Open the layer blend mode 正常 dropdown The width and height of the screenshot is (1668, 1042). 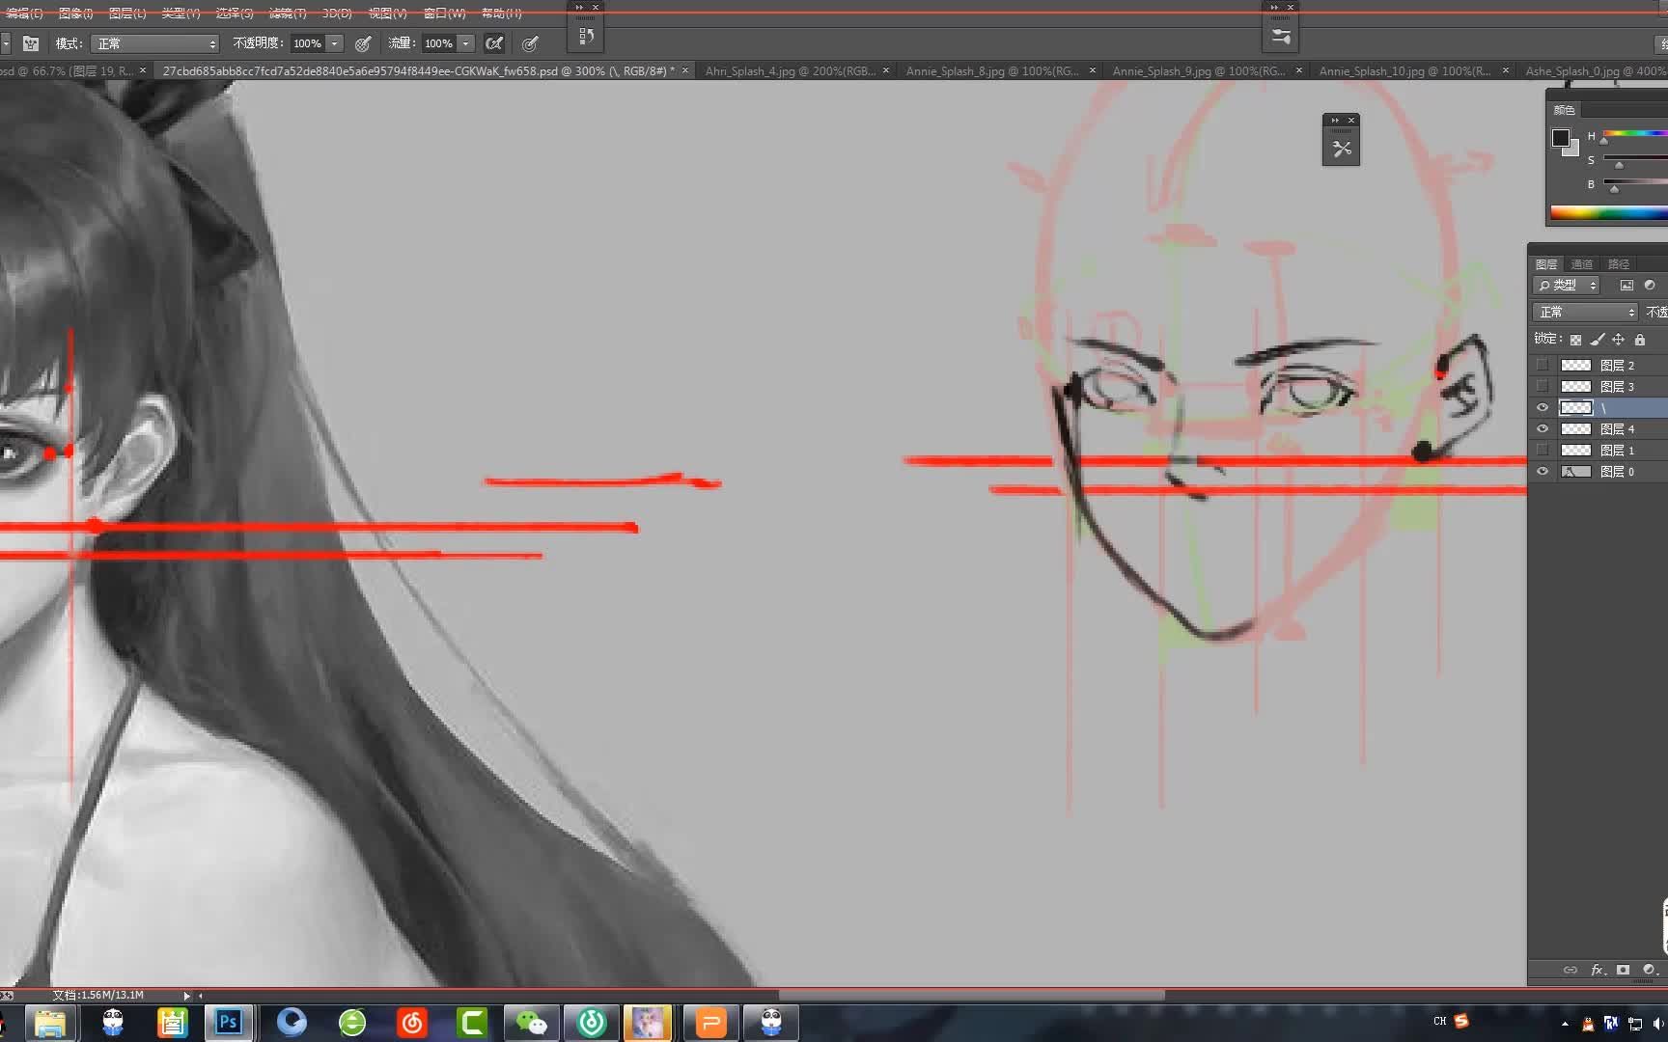click(x=1585, y=312)
